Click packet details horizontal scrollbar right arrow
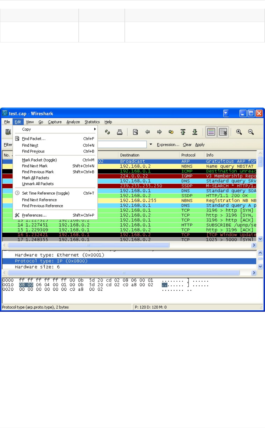Image resolution: width=265 pixels, height=428 pixels. tap(254, 273)
